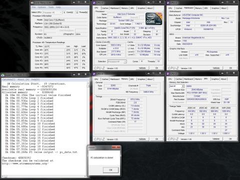Click OK in PI calculation done dialog

point(110,170)
